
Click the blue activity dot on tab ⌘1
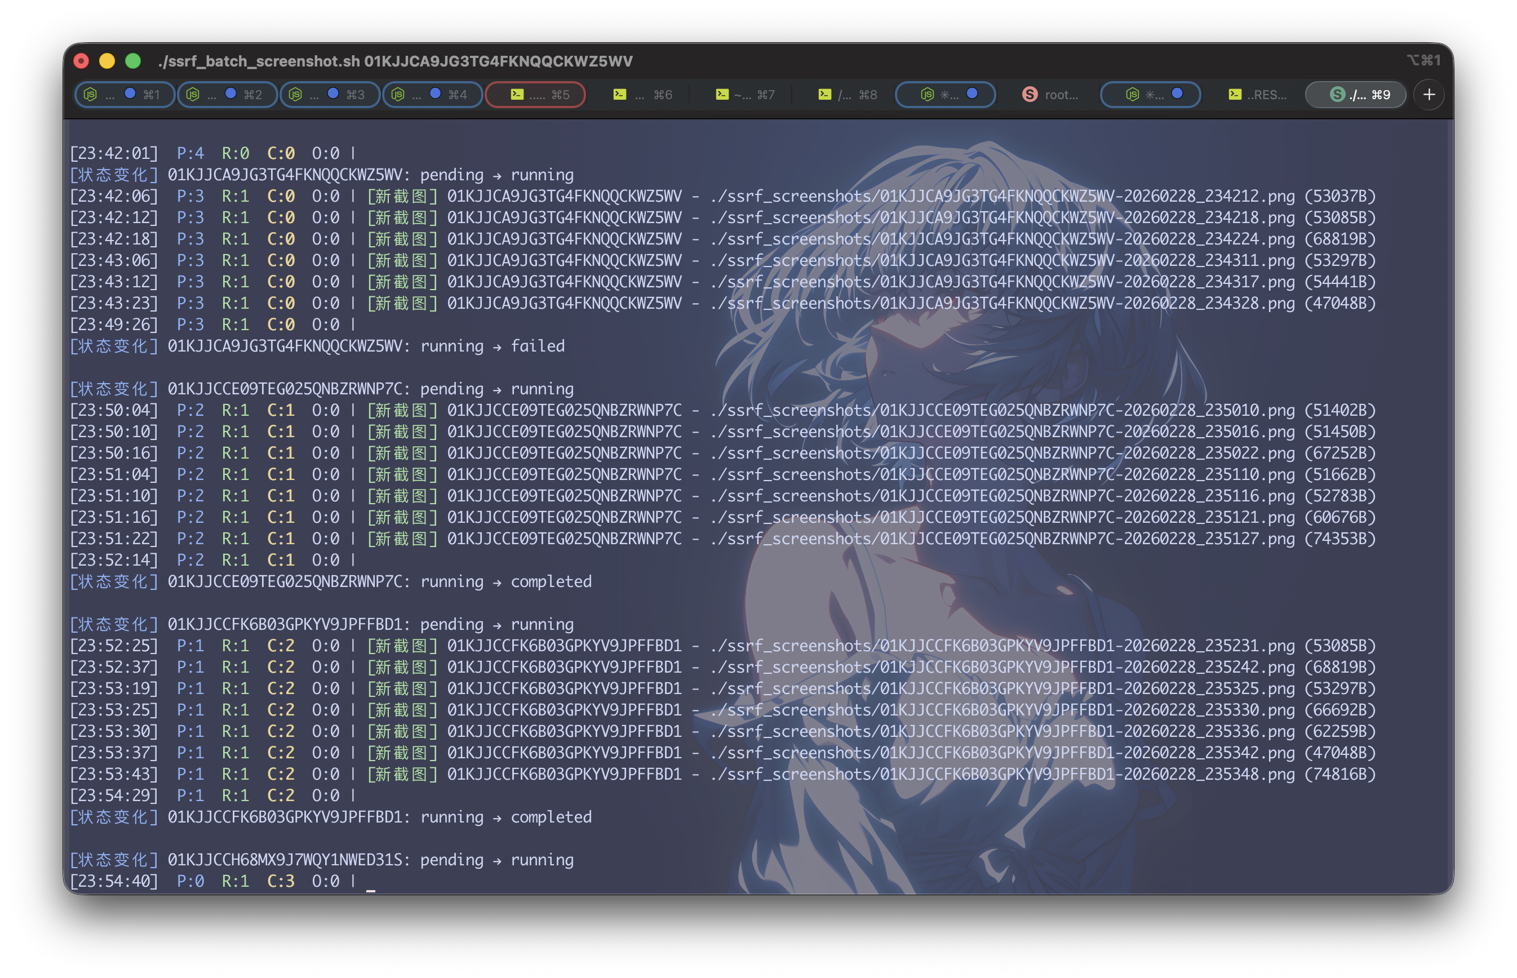130,94
